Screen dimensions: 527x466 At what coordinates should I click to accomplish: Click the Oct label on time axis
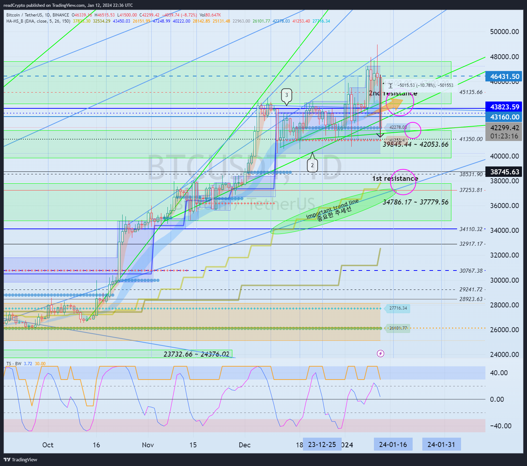[48, 445]
